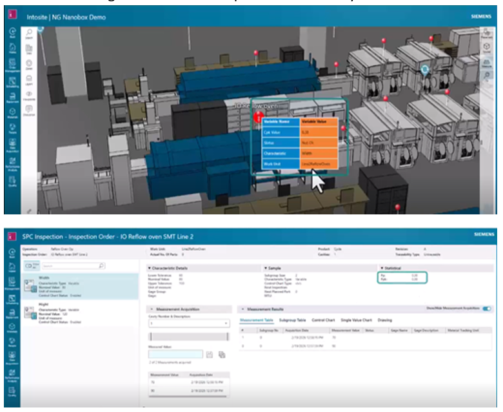Click the magnifier icon in the characteristics search box
This screenshot has width=503, height=412.
[101, 265]
